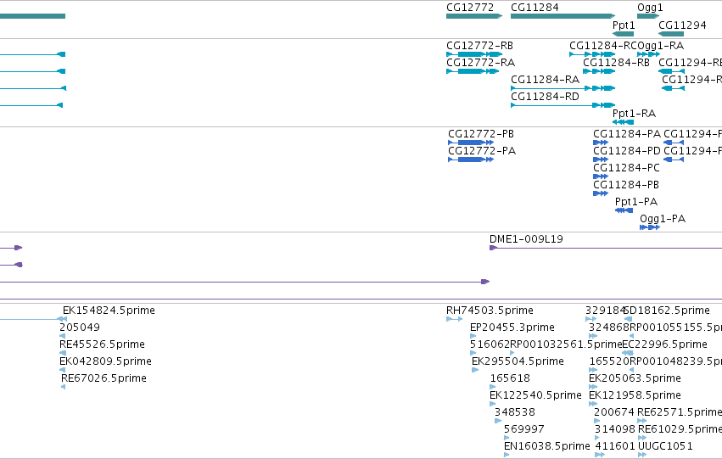Click the Ogg1 gene label
The image size is (722, 459).
point(650,8)
